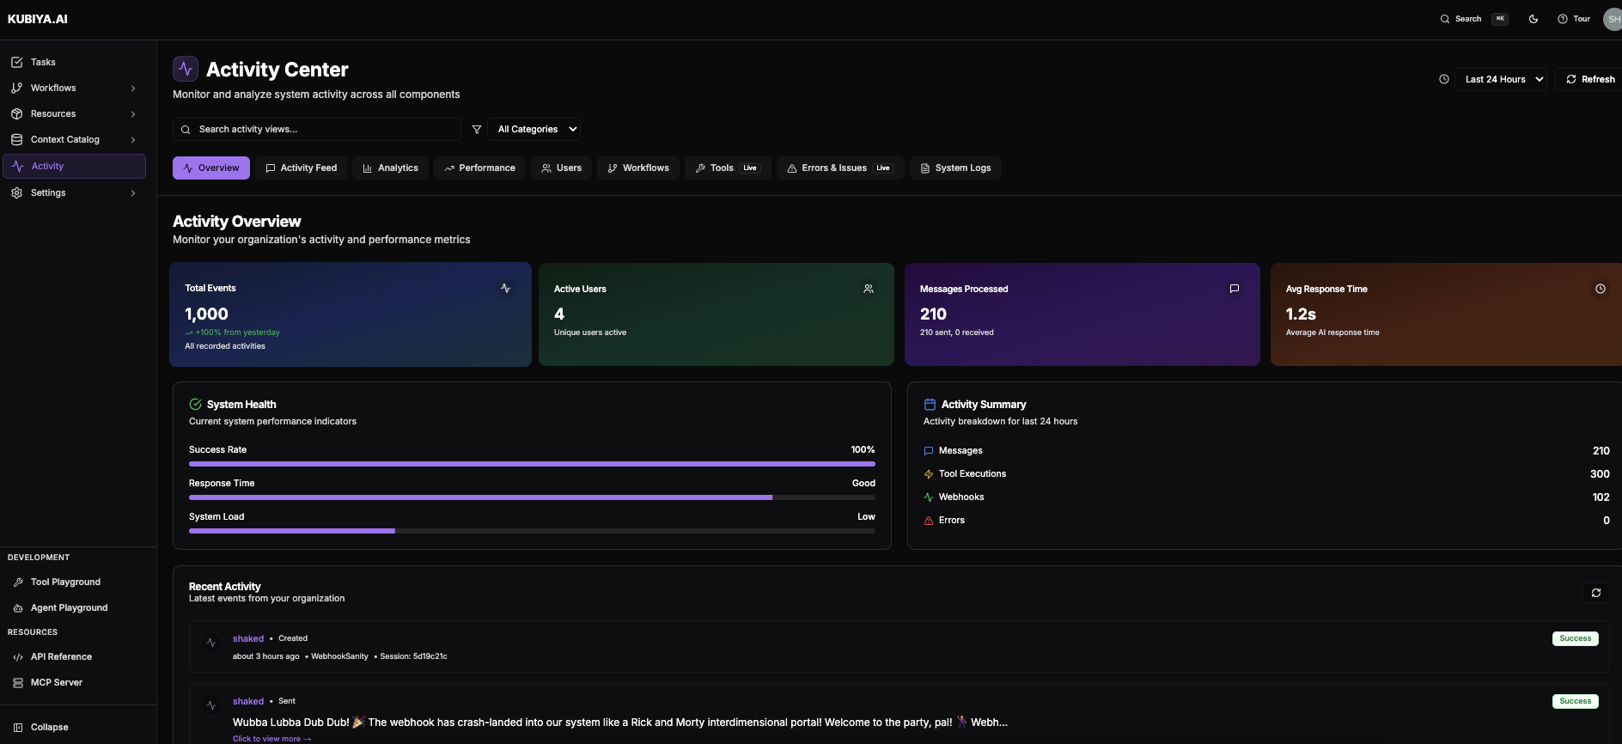
Task: Click the 'WebhookSanity' text
Action: coord(339,656)
